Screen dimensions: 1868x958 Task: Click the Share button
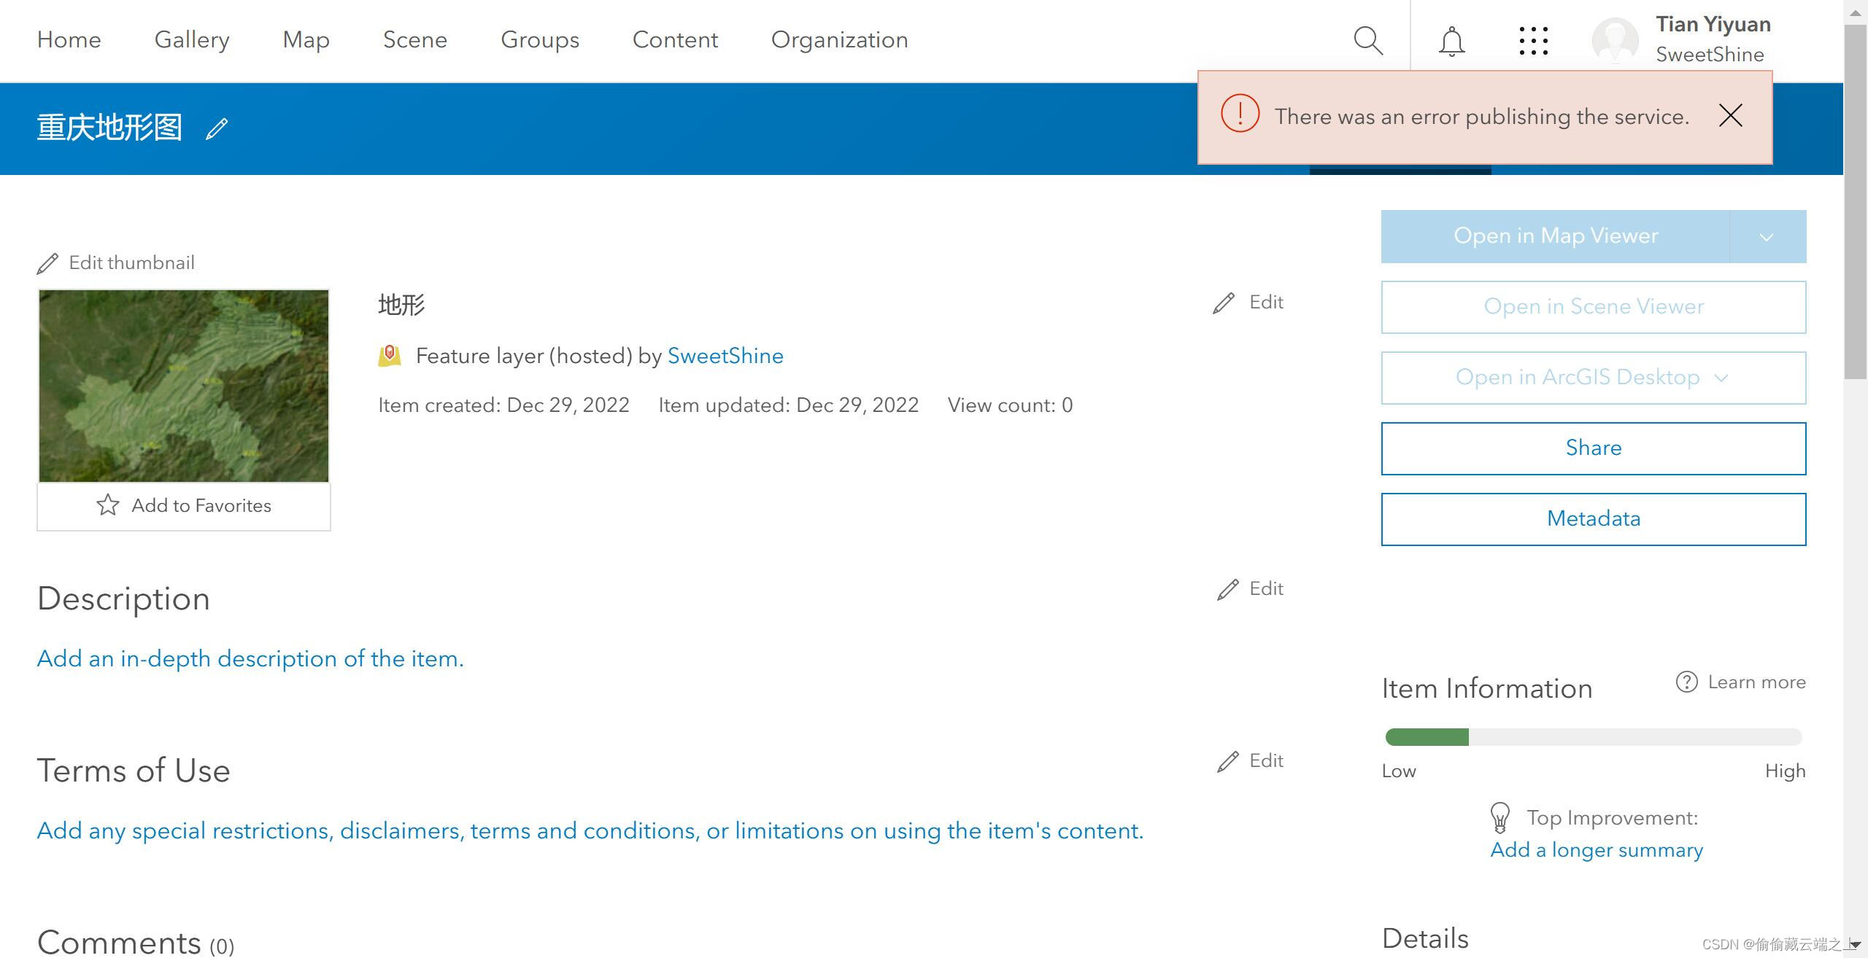(1593, 448)
